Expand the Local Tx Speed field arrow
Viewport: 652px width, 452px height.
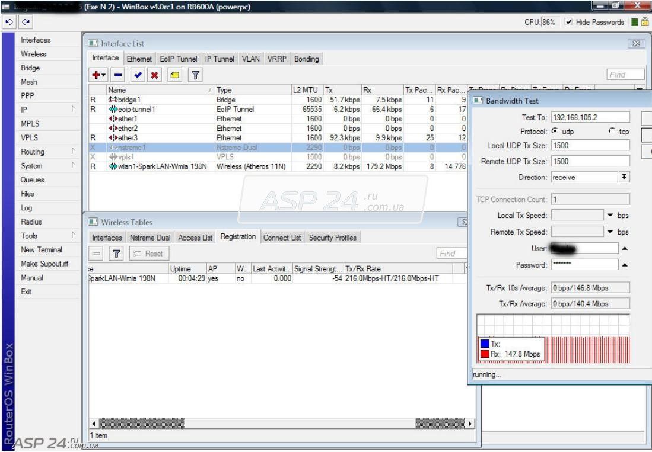pos(610,216)
